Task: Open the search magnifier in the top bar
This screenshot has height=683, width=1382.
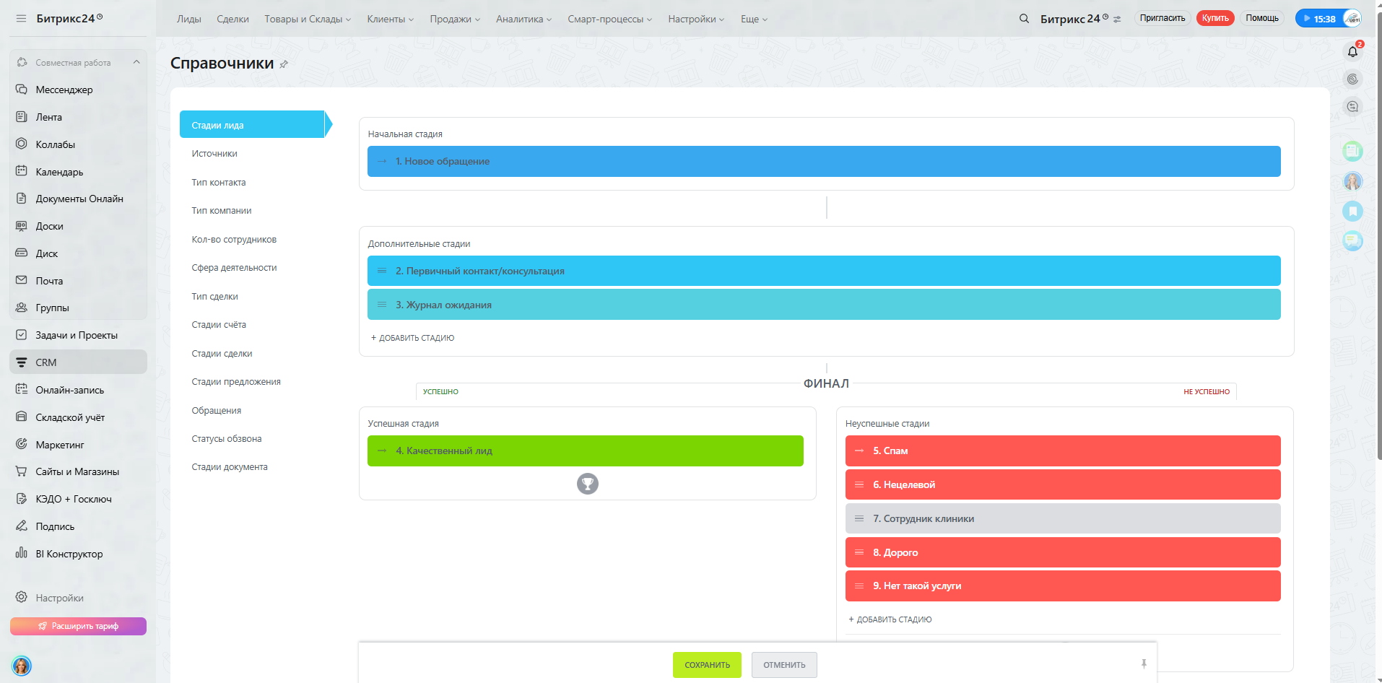Action: point(1024,19)
